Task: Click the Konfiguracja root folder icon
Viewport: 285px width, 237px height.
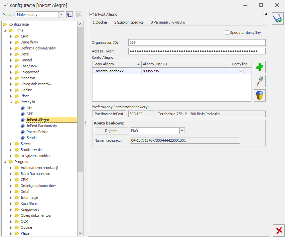Action: (5, 24)
